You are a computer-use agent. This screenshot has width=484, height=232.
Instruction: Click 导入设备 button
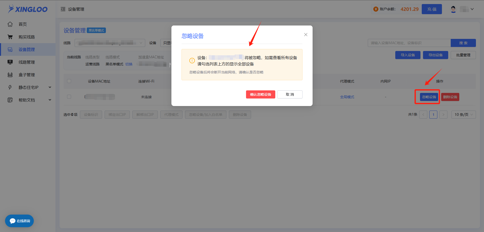pyautogui.click(x=408, y=55)
